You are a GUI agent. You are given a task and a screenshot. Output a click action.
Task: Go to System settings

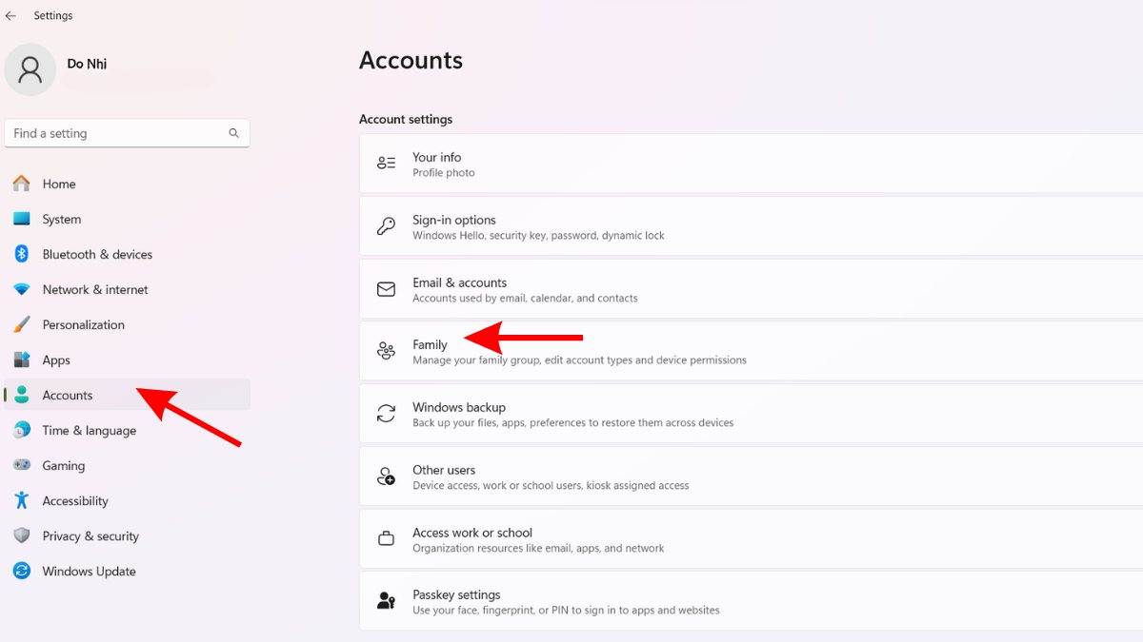click(61, 219)
